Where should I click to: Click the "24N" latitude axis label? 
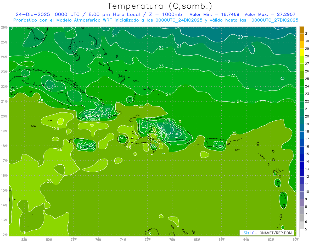pos(4,57)
